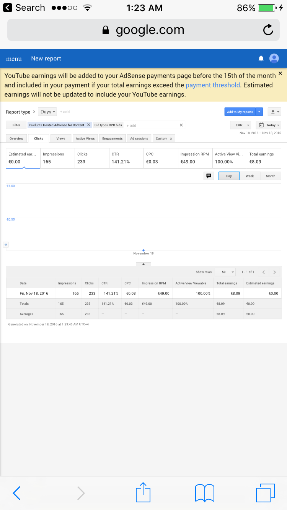This screenshot has height=510, width=287.
Task: Click Add to My reports button
Action: (240, 112)
